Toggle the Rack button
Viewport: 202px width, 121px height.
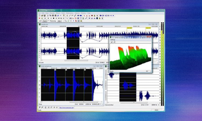(x=45, y=21)
